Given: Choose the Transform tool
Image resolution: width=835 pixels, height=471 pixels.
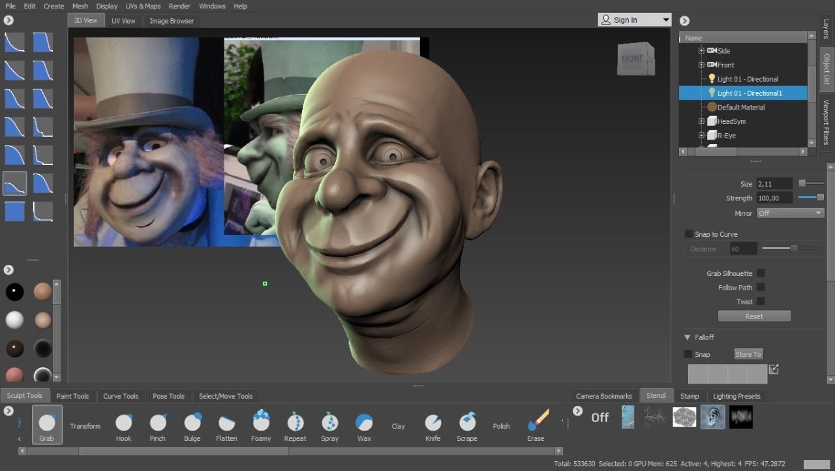Looking at the screenshot, I should pos(85,426).
